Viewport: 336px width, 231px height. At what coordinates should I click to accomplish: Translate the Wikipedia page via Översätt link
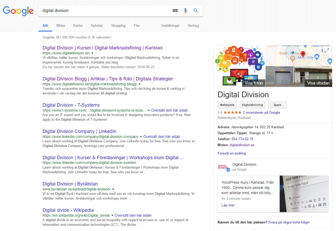point(133,215)
